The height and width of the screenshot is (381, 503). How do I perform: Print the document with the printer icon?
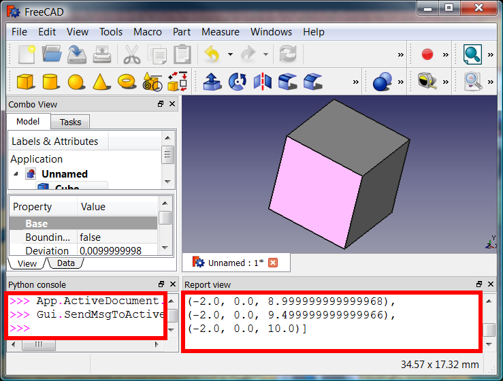coord(102,54)
